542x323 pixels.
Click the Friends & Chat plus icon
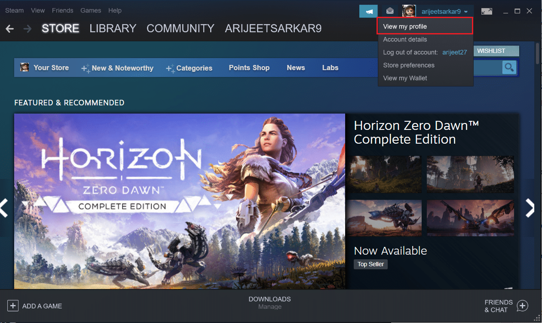522,306
